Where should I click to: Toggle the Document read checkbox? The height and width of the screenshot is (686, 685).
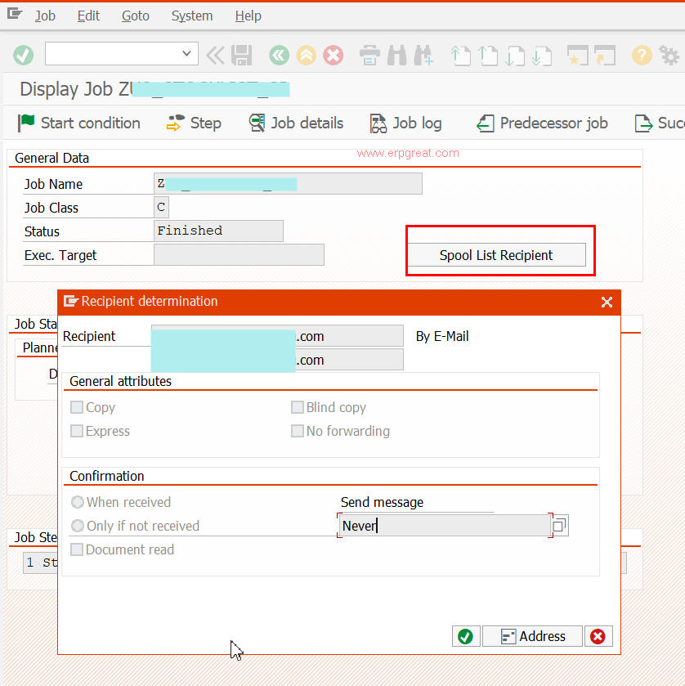click(x=77, y=549)
